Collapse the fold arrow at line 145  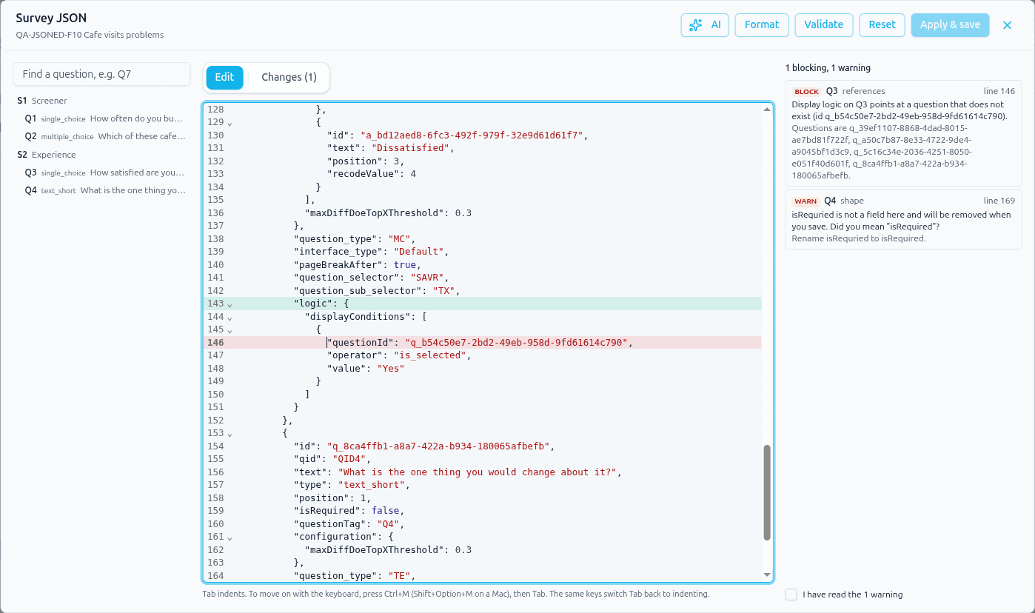click(x=230, y=329)
